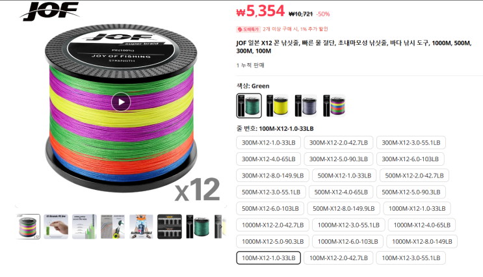Image resolution: width=483 pixels, height=277 pixels.
Task: Select the 1000M-X12-3.0-55.1LB variant
Action: pyautogui.click(x=348, y=225)
